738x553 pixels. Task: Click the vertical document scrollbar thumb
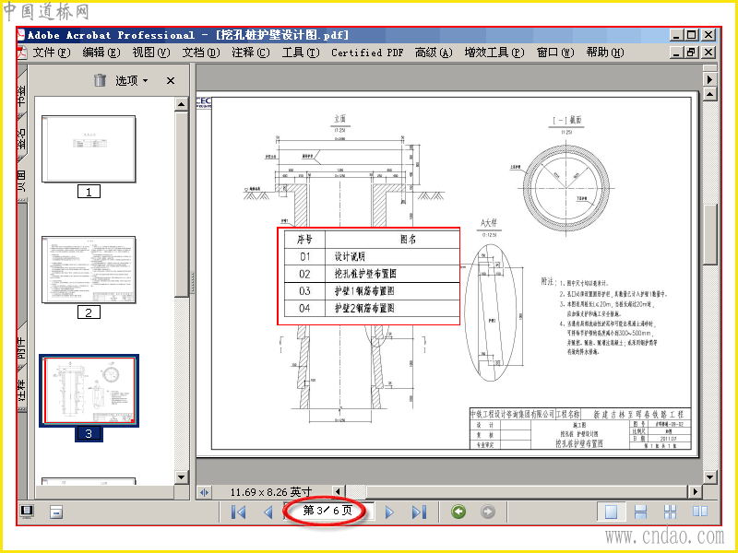pos(709,235)
